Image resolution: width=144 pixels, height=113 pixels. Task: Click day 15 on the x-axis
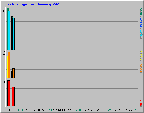(x=67, y=110)
